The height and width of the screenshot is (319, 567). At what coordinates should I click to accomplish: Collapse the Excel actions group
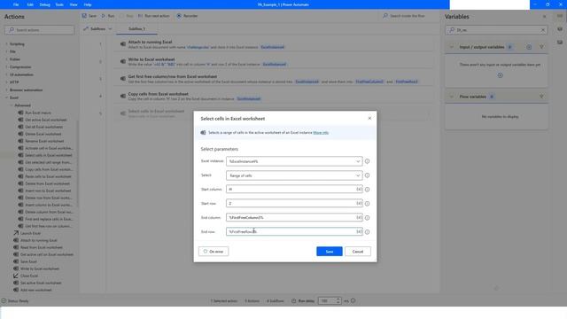point(7,97)
